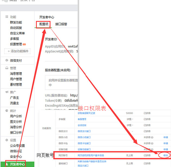Open 接口分析 in the sidebar

point(16,133)
